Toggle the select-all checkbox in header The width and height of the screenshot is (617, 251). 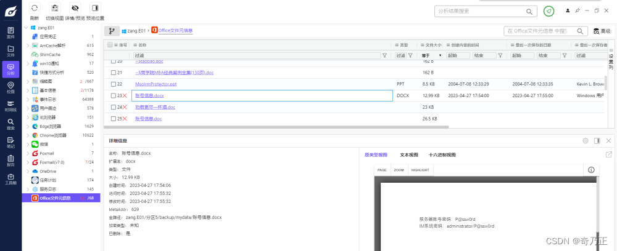(110, 45)
